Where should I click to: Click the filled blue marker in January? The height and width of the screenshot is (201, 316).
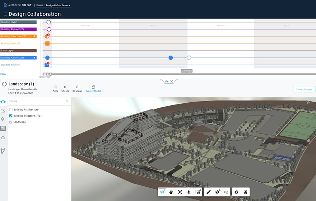(171, 58)
